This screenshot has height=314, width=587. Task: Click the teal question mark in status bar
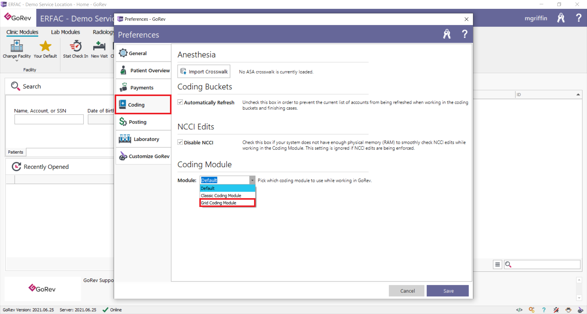point(544,310)
